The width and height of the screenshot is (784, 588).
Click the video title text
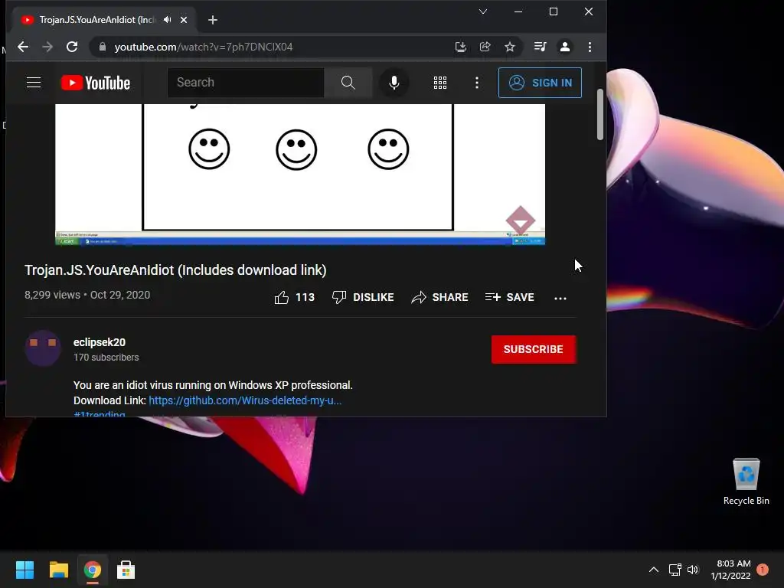tap(175, 270)
